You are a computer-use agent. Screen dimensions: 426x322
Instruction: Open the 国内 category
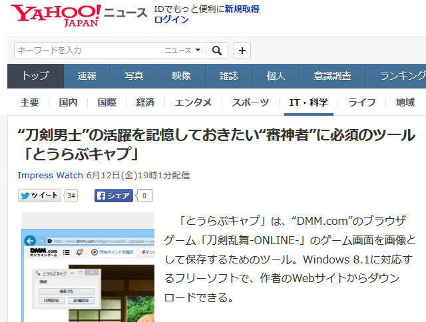(x=68, y=102)
